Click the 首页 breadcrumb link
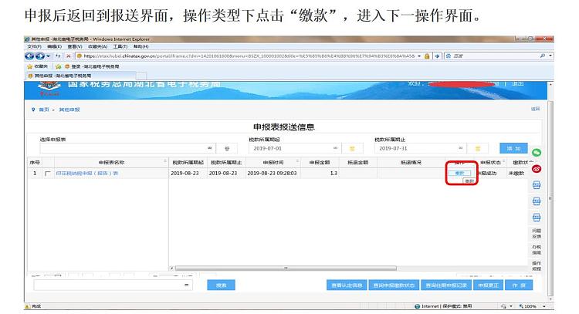Viewport: 579px width, 314px height. pos(43,110)
